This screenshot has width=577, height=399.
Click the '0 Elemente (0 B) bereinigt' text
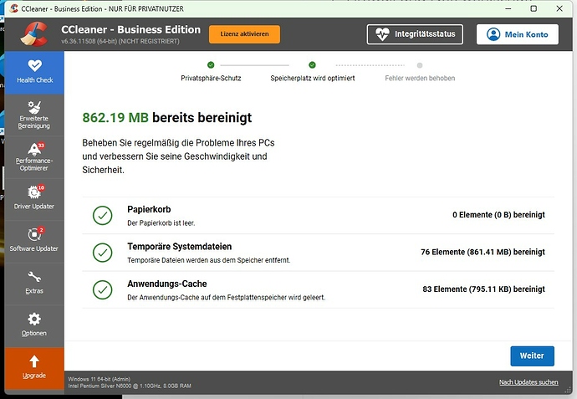point(498,215)
